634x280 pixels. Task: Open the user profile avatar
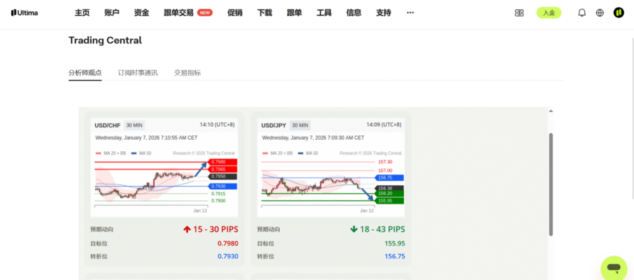619,13
